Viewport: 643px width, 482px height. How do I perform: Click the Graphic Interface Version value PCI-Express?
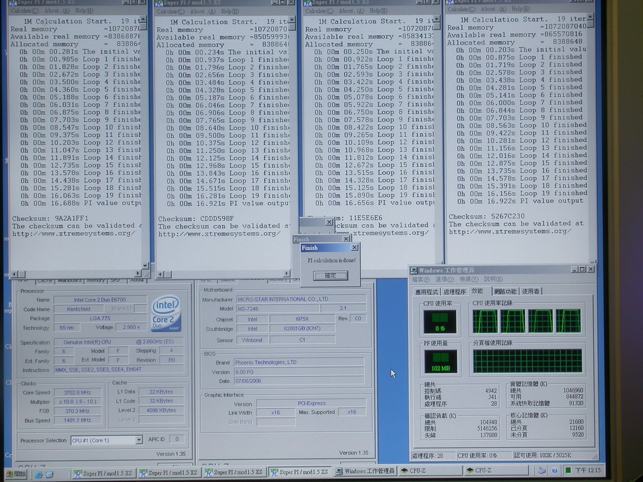tap(311, 404)
